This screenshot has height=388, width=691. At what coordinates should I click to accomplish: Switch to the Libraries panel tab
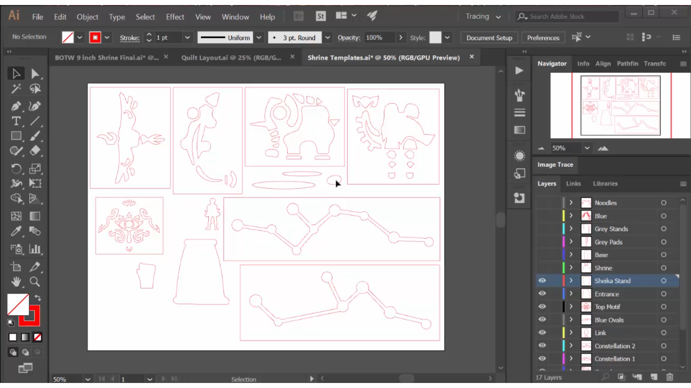point(605,184)
